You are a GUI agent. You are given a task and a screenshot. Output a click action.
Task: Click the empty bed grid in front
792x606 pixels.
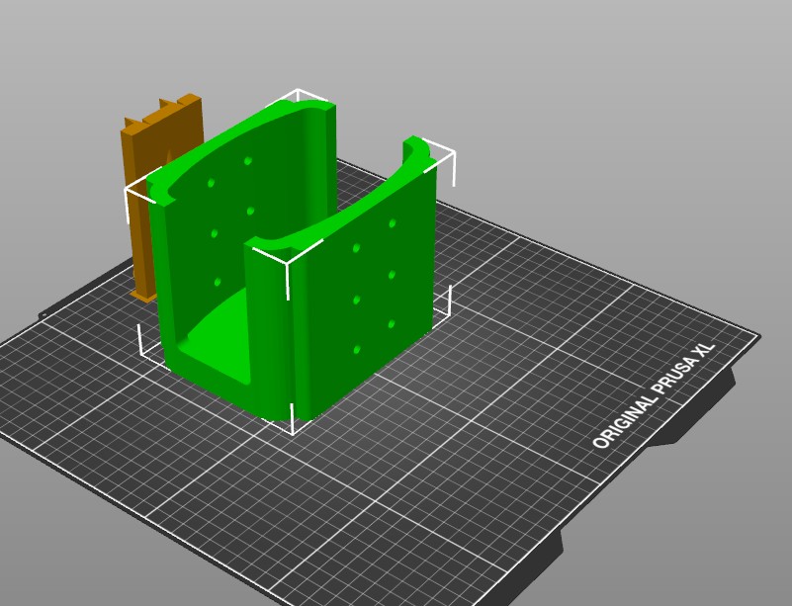(x=354, y=505)
